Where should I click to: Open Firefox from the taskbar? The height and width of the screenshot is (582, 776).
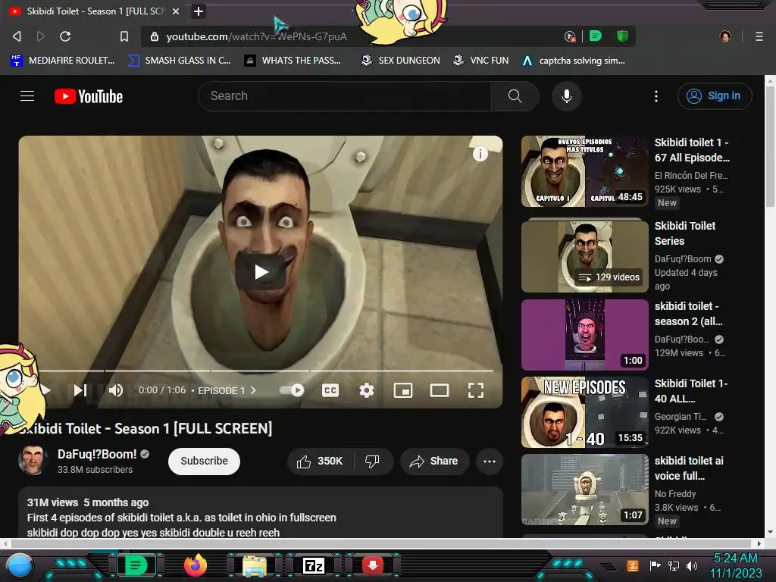(x=195, y=565)
